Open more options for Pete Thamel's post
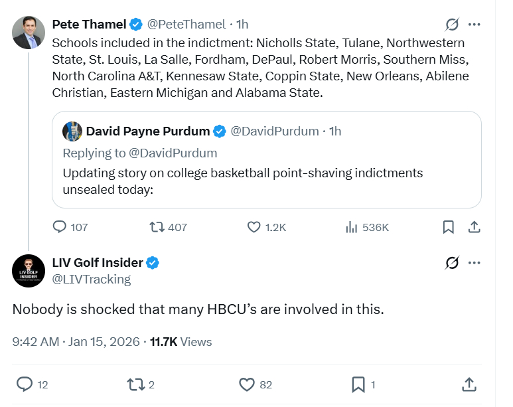Screen dimensions: 513x407 click(474, 25)
